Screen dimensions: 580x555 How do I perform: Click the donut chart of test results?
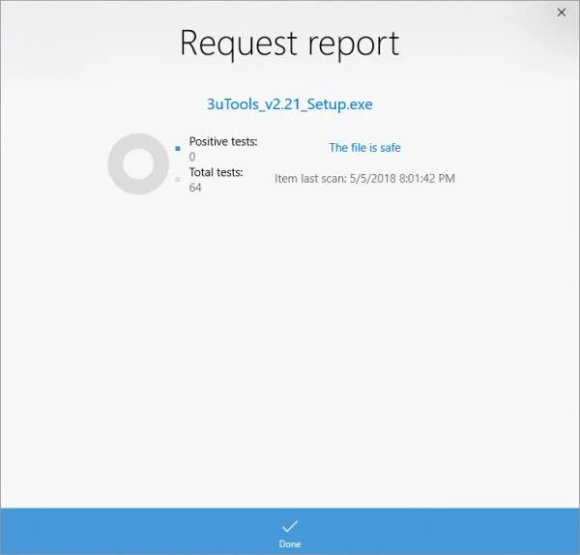(x=138, y=164)
